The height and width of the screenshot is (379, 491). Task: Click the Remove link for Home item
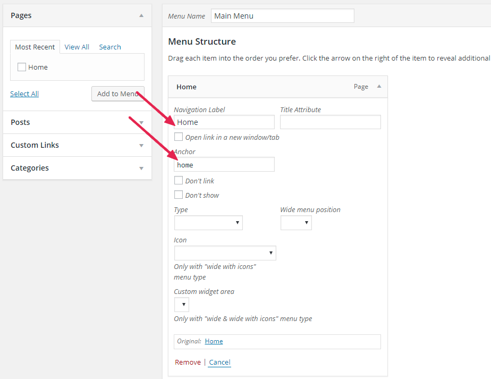(188, 362)
